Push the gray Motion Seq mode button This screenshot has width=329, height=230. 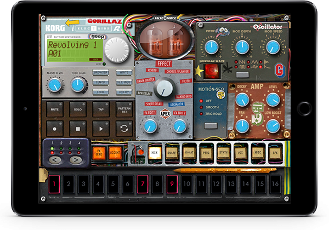(x=211, y=126)
